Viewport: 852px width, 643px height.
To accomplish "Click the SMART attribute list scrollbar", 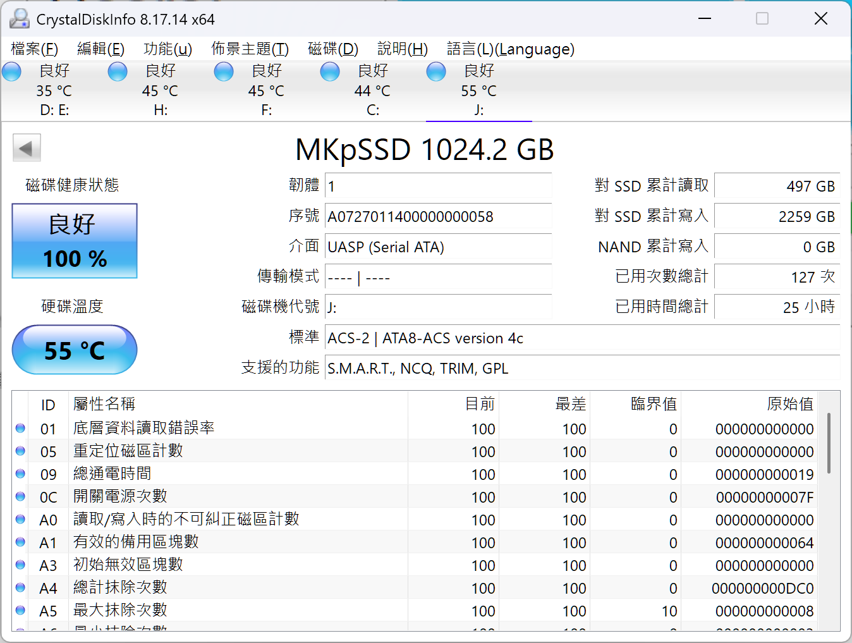I will (829, 443).
